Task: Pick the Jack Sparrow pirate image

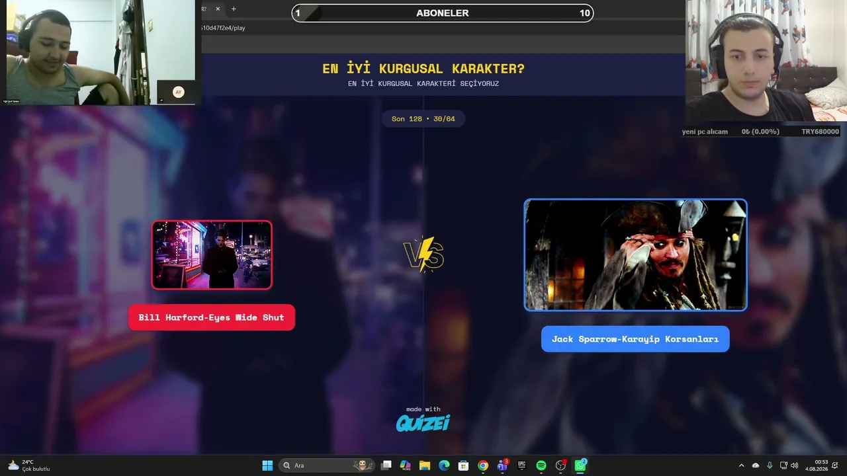Action: point(635,255)
